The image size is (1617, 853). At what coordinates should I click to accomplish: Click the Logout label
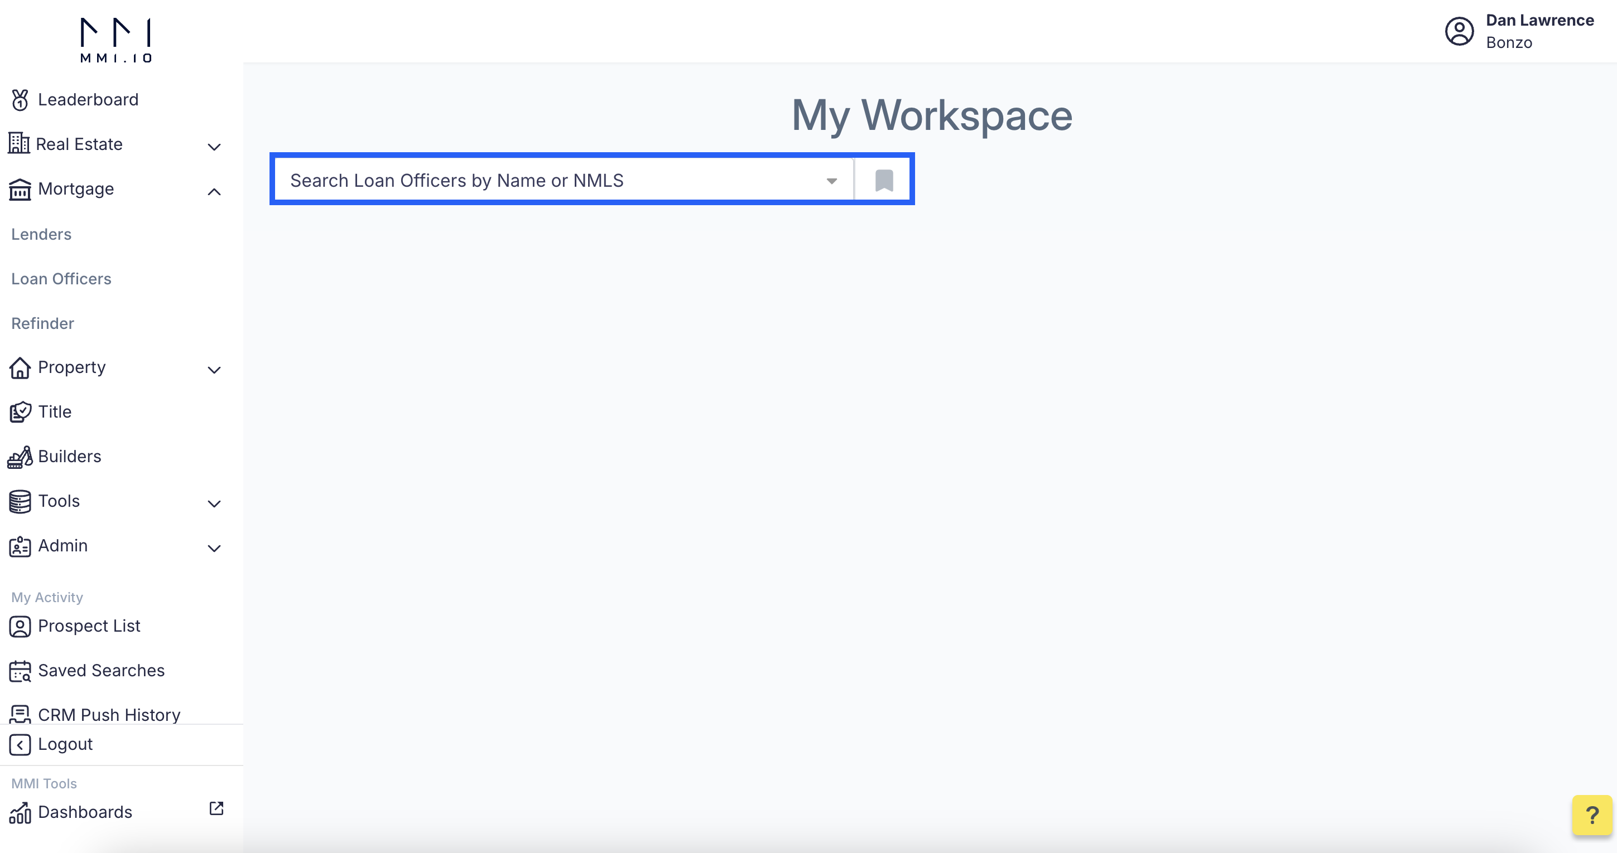click(65, 744)
